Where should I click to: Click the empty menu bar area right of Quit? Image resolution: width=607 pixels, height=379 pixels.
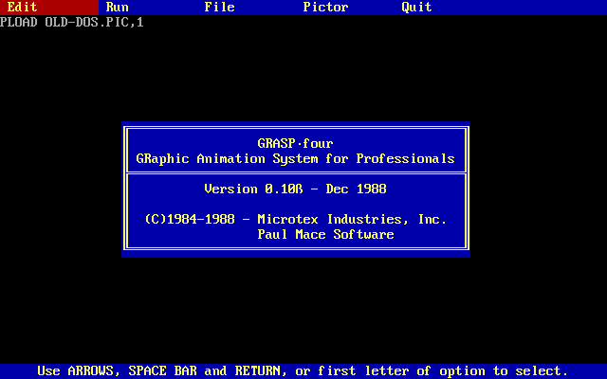click(x=522, y=8)
